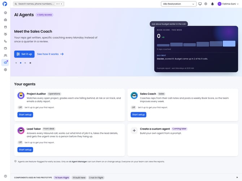Toggle the Off switch for Sales Coach
Image resolution: width=242 pixels, height=181 pixels.
point(134,108)
